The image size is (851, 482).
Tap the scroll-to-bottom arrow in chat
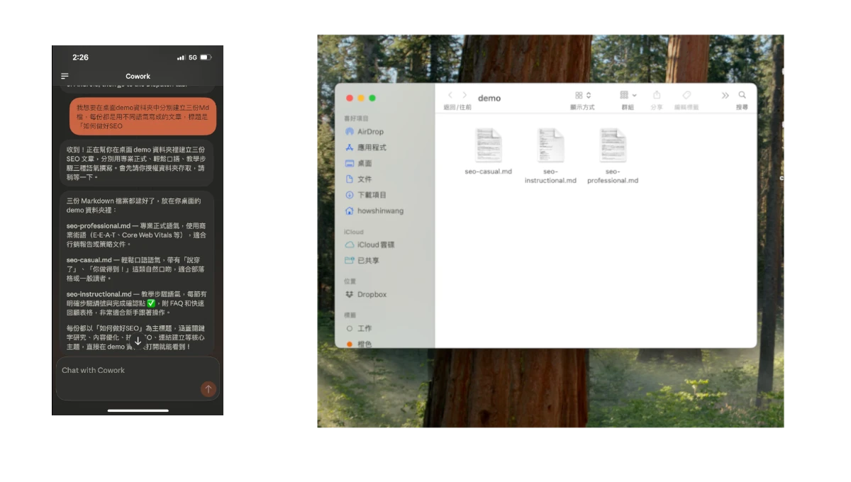pyautogui.click(x=138, y=342)
